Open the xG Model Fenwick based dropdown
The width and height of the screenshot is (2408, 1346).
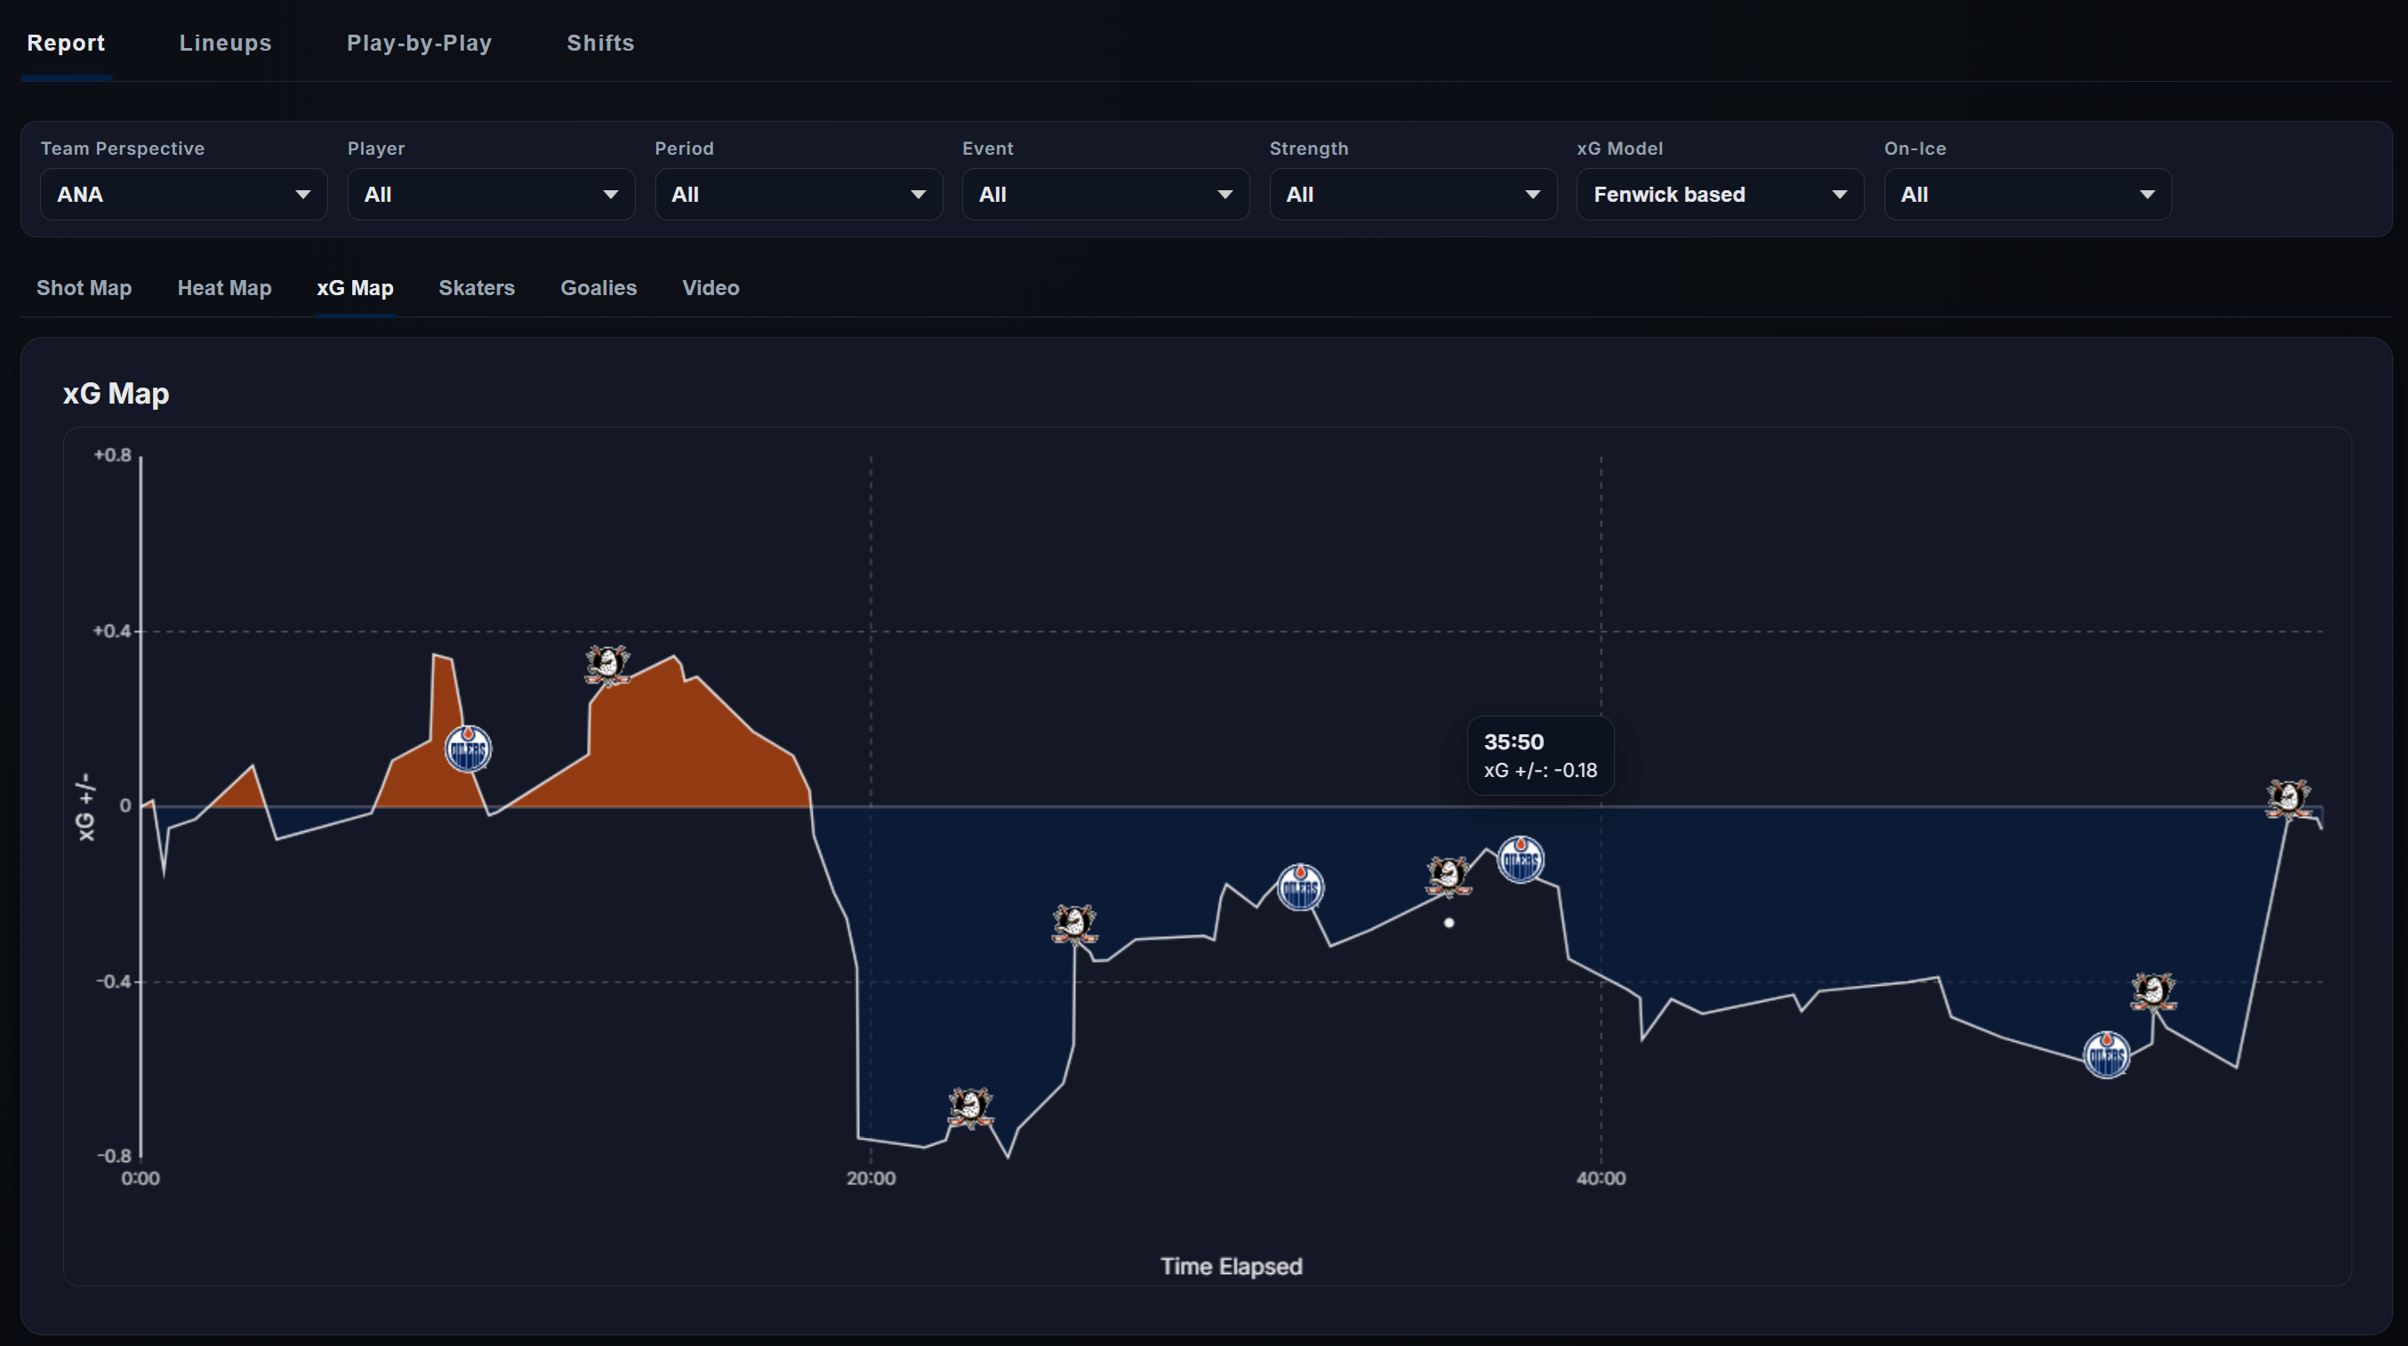tap(1719, 195)
